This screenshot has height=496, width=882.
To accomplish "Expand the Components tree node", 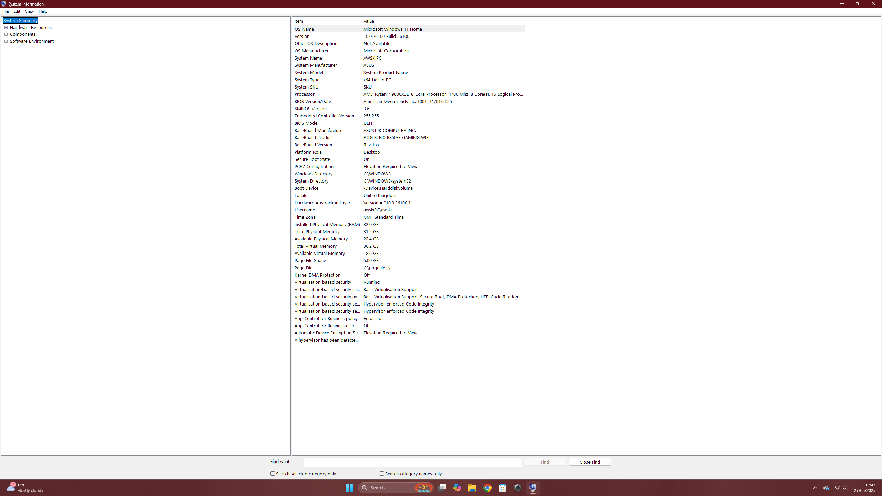I will pyautogui.click(x=6, y=34).
